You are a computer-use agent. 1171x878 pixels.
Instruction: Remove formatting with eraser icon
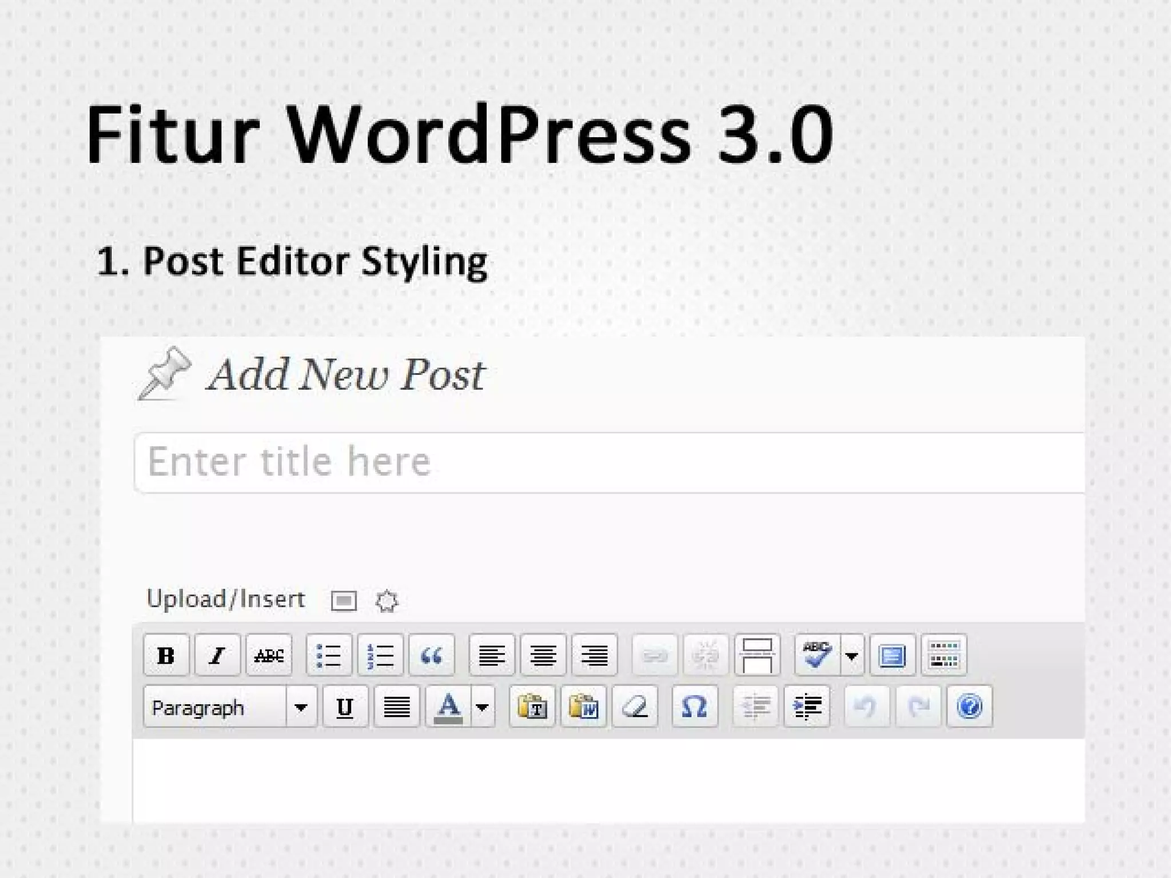point(635,707)
